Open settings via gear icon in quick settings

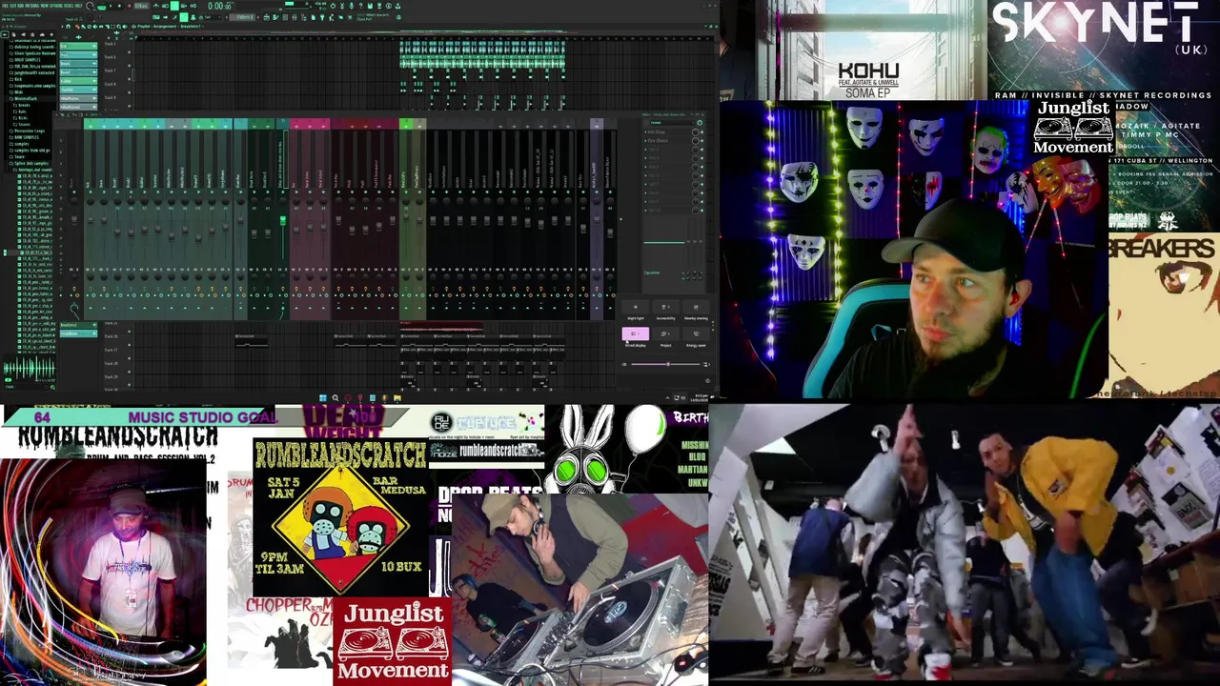[x=708, y=381]
